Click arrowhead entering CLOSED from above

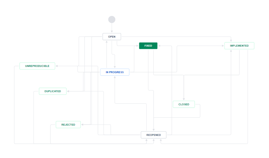[x=184, y=99]
